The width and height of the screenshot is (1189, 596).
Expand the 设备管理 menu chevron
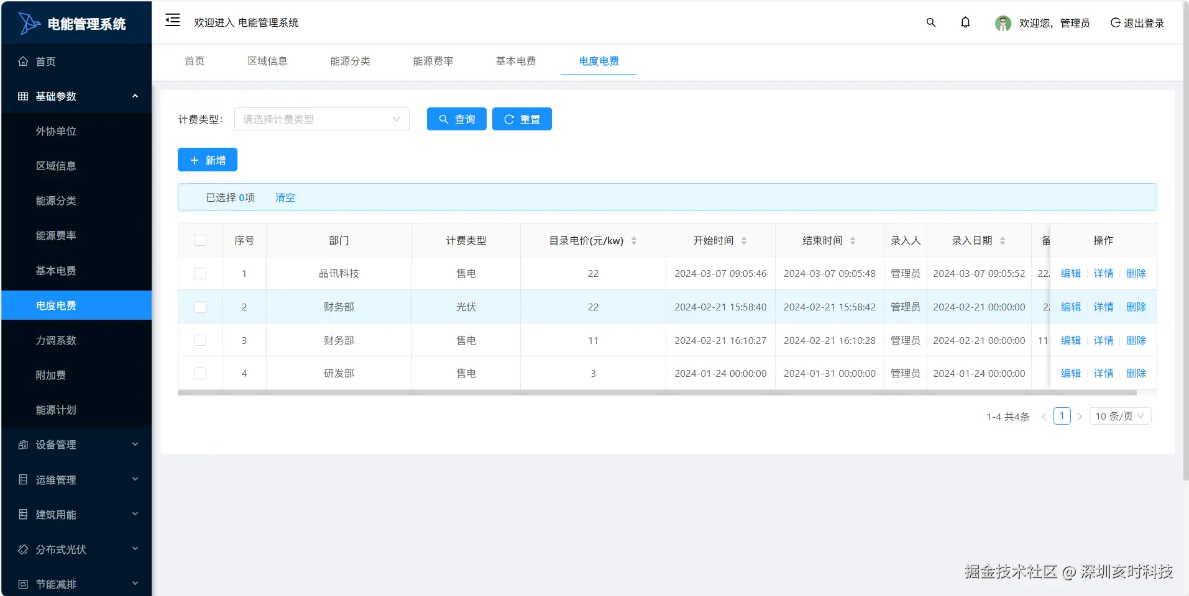click(x=135, y=445)
